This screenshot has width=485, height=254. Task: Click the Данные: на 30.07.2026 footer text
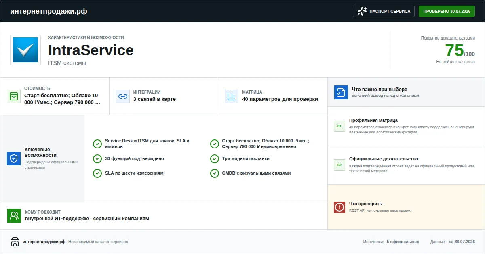tap(453, 242)
